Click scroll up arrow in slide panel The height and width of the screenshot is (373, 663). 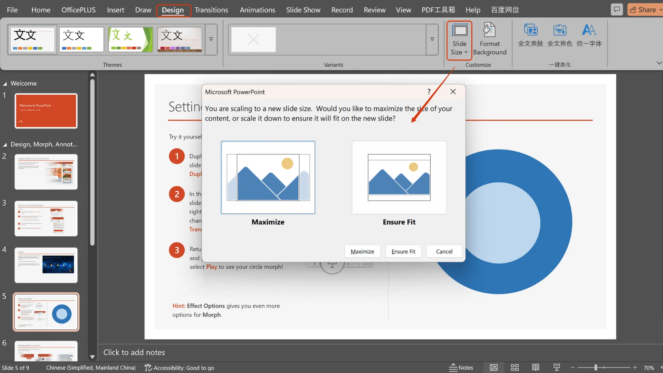tap(92, 75)
